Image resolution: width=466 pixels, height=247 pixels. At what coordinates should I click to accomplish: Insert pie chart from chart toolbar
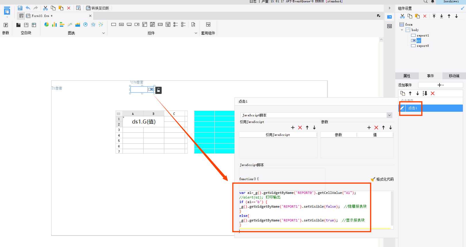point(47,25)
